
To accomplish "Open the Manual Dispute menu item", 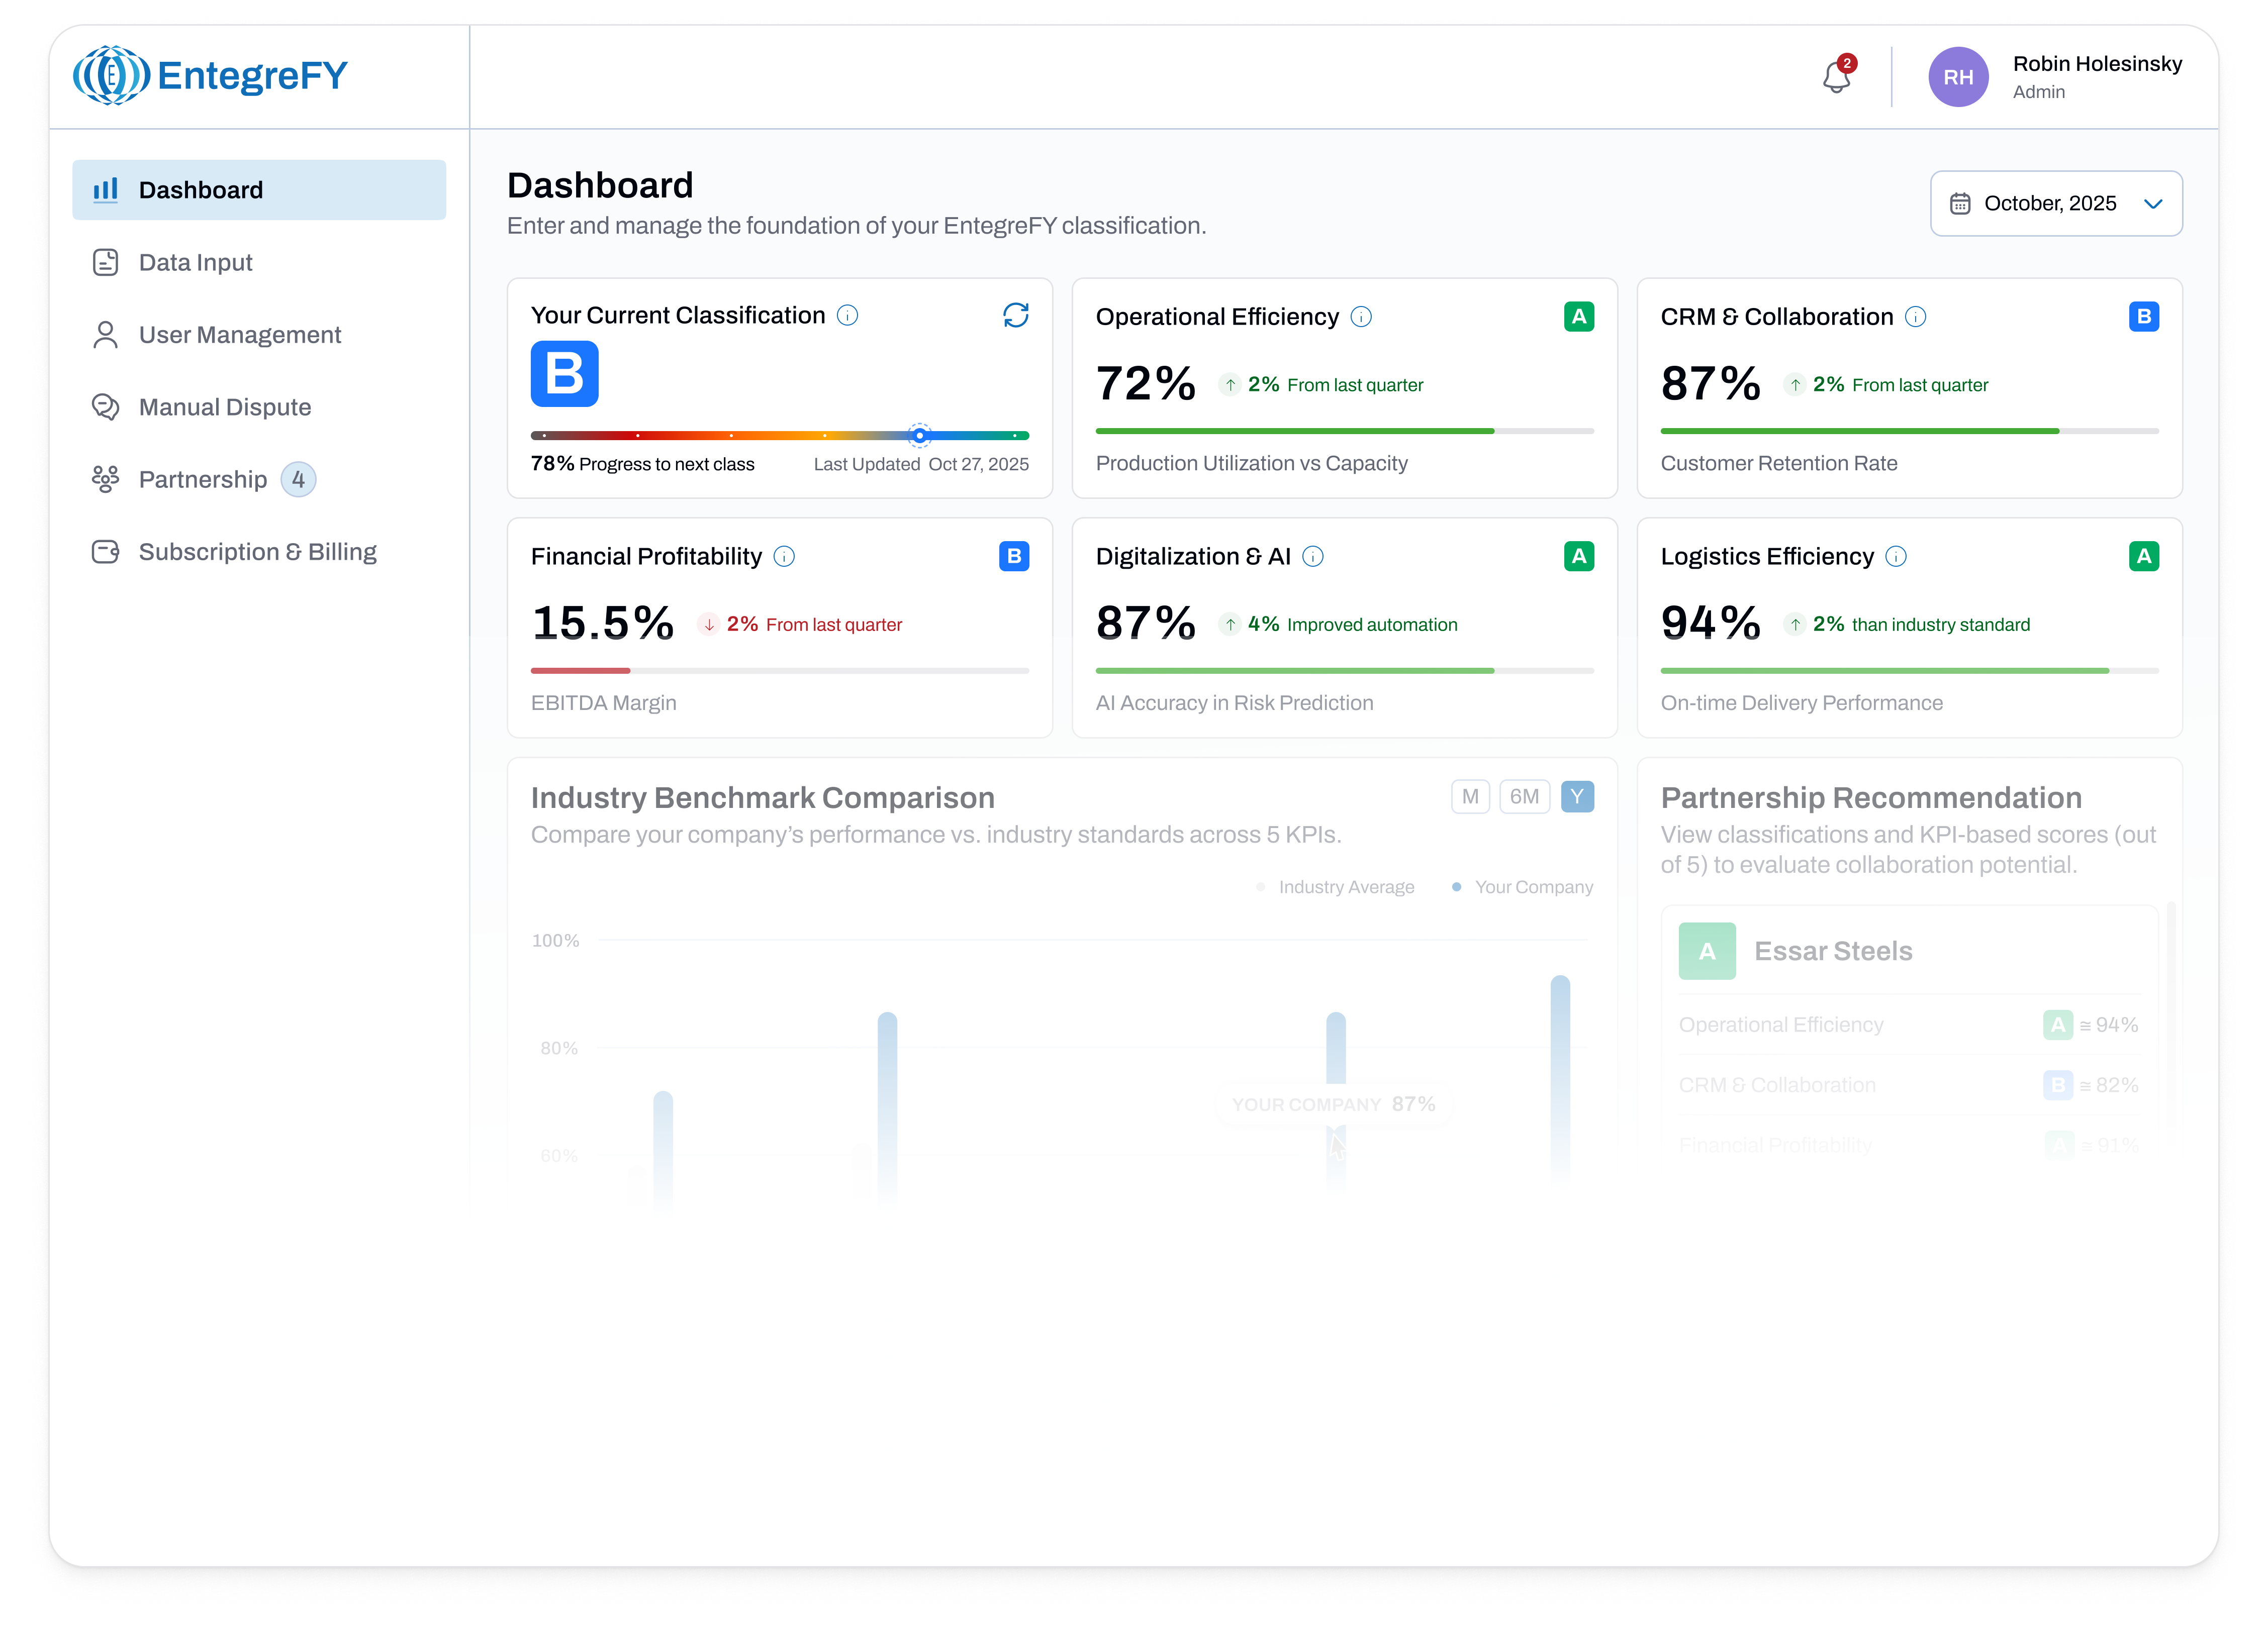I will [x=259, y=407].
